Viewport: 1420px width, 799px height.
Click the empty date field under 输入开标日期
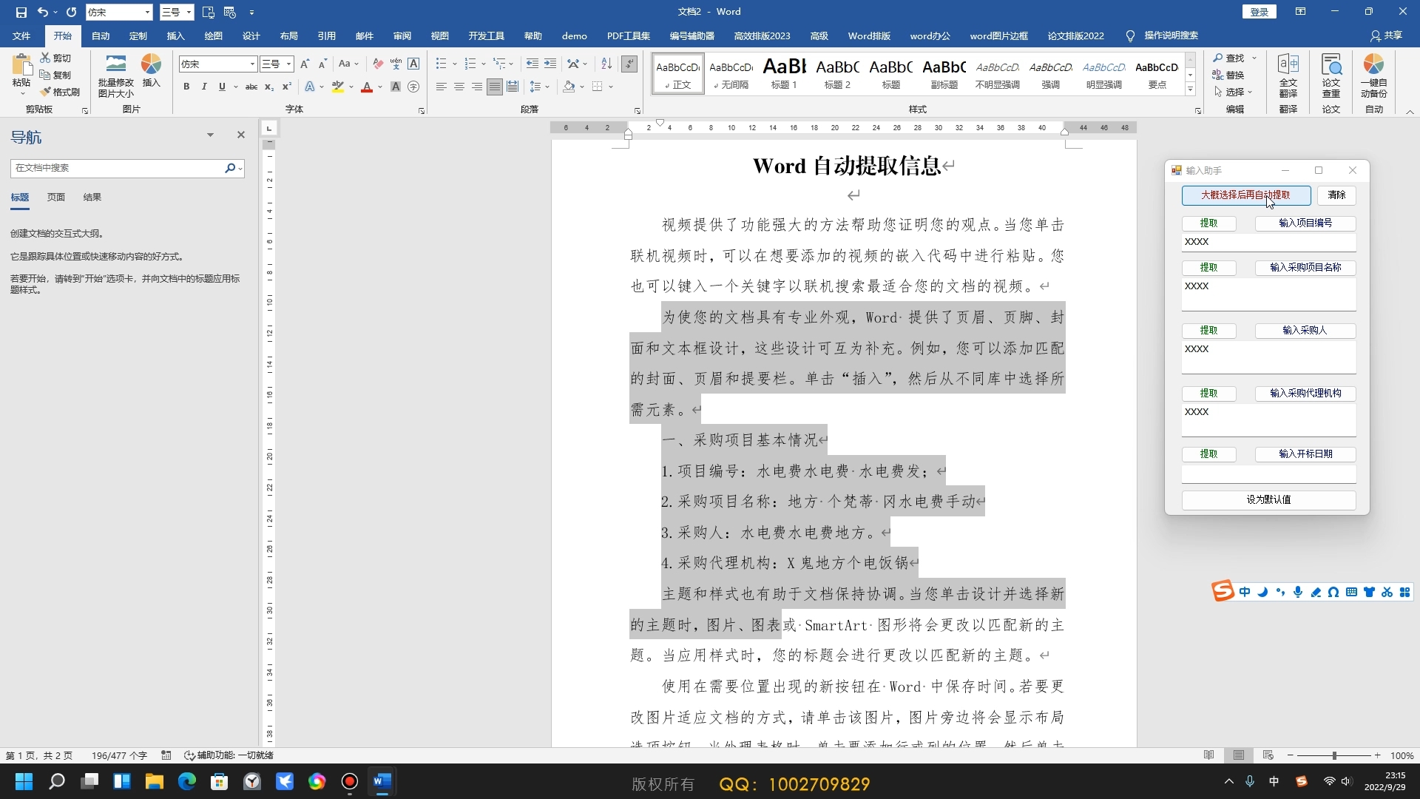point(1268,473)
